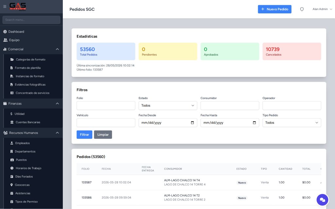The image size is (335, 209).
Task: Open Fecha Desde calendar picker icon
Action: [x=192, y=123]
